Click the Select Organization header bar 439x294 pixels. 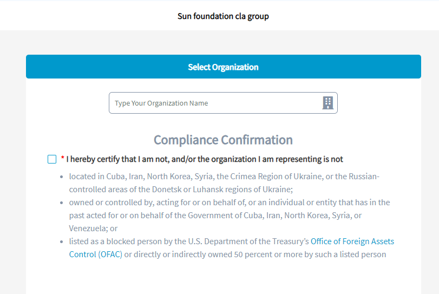pos(223,67)
